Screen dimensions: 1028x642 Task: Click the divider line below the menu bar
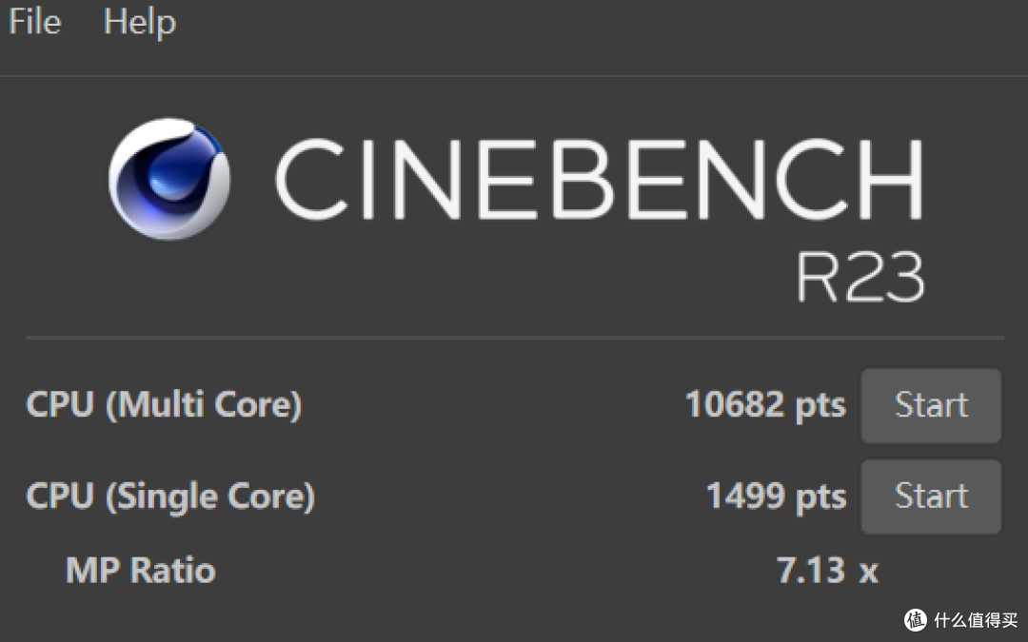[514, 76]
